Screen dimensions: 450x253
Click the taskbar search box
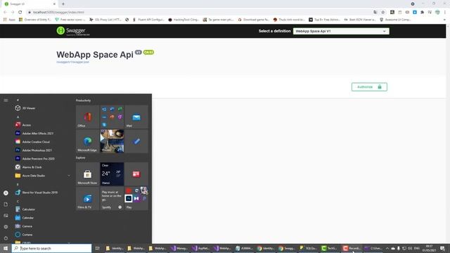51,248
